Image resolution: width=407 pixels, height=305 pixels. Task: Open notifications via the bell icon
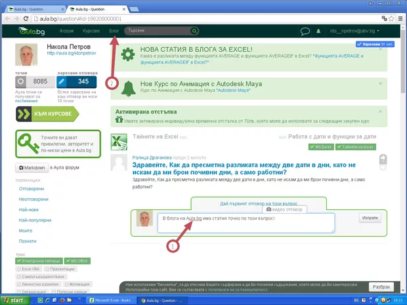click(x=318, y=31)
